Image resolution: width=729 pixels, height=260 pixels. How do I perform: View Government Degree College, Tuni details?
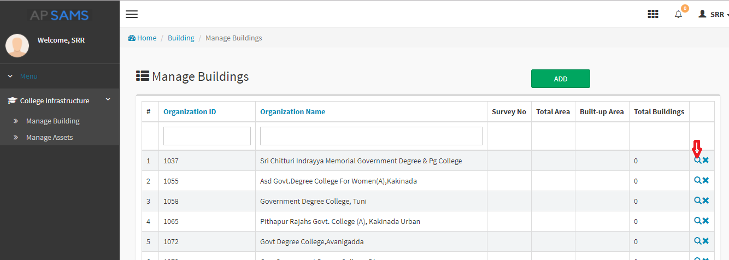point(697,200)
